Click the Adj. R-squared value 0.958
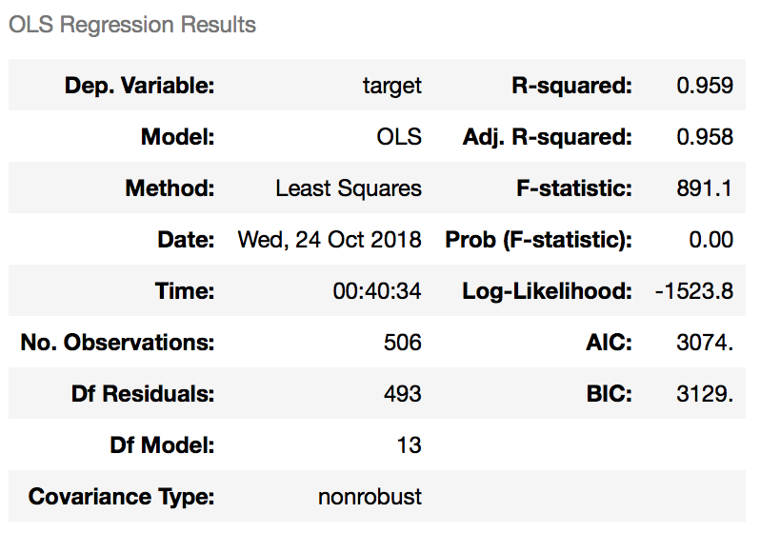 [x=705, y=137]
